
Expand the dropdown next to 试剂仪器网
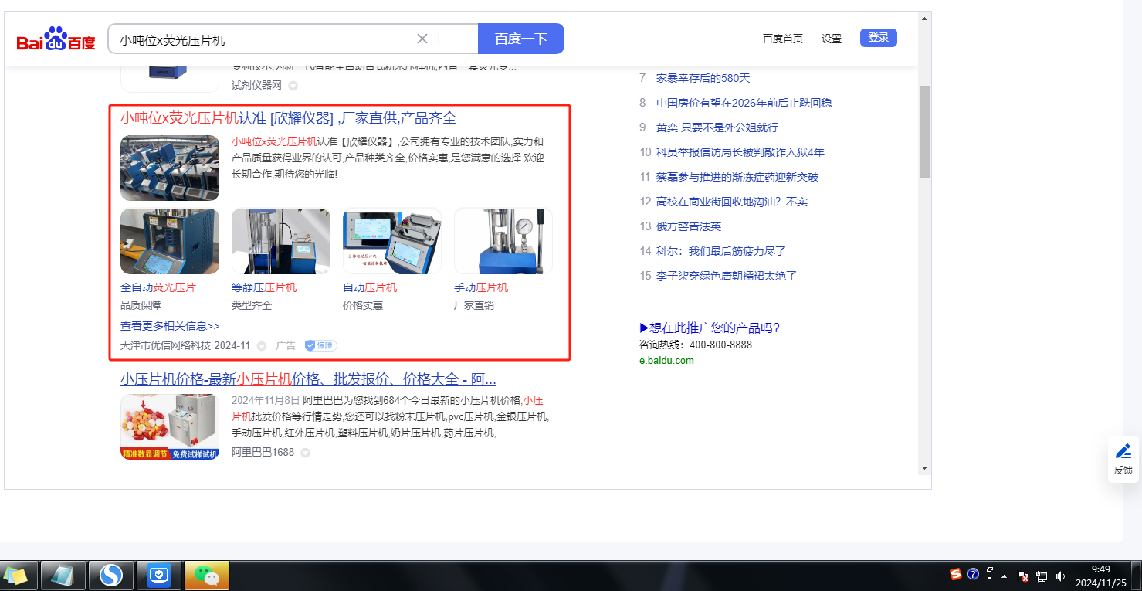click(x=293, y=86)
